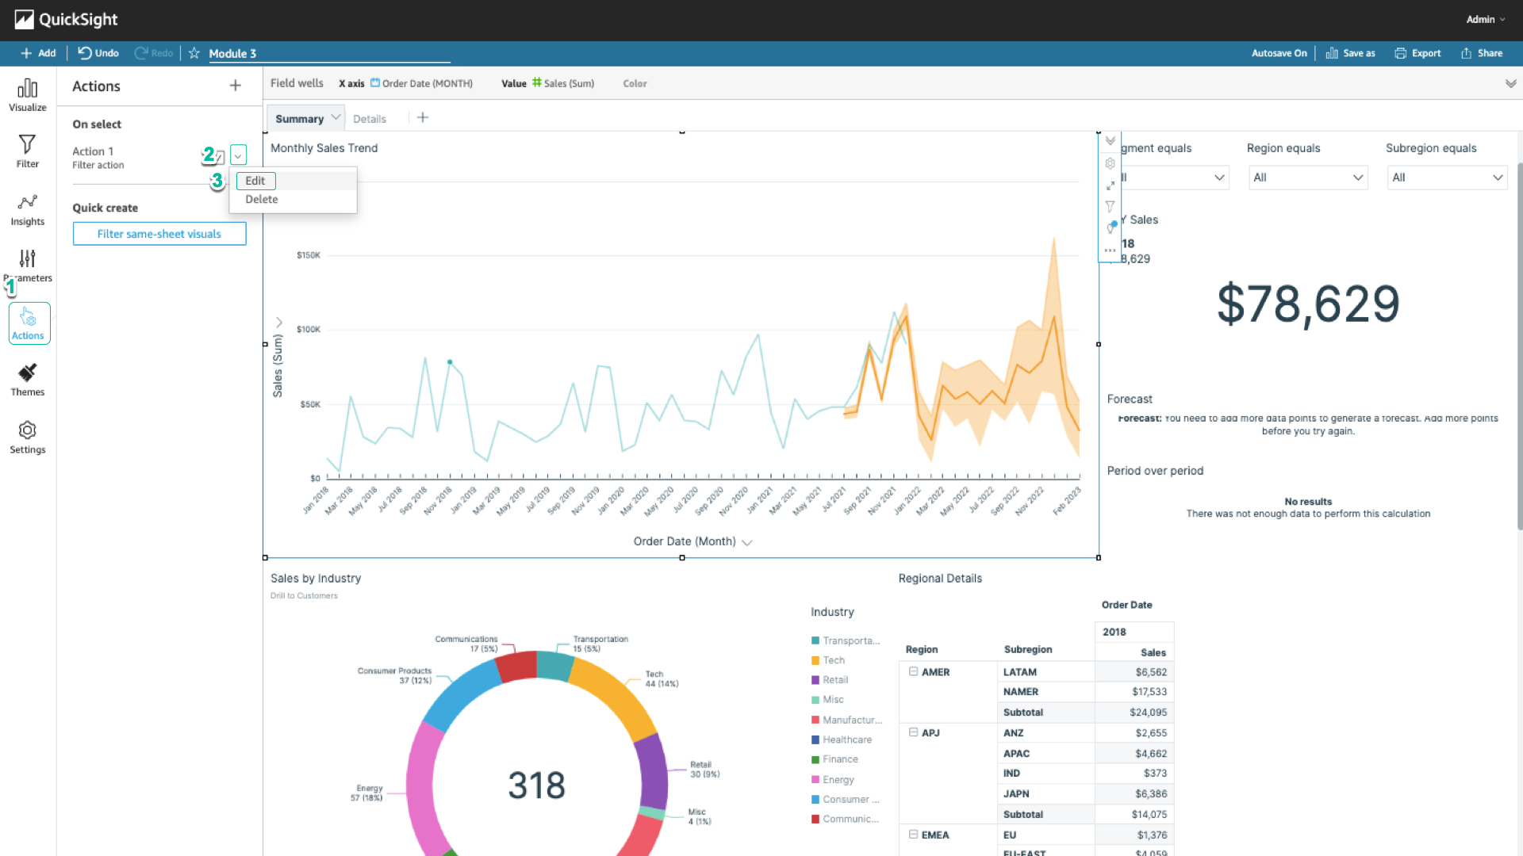The image size is (1523, 856).
Task: Toggle Autosave On
Action: click(x=1279, y=53)
